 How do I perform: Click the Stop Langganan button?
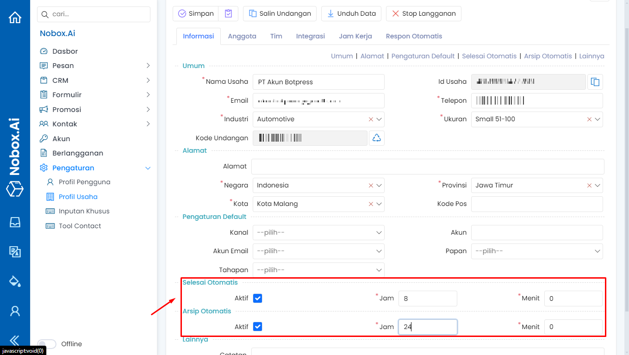[423, 13]
